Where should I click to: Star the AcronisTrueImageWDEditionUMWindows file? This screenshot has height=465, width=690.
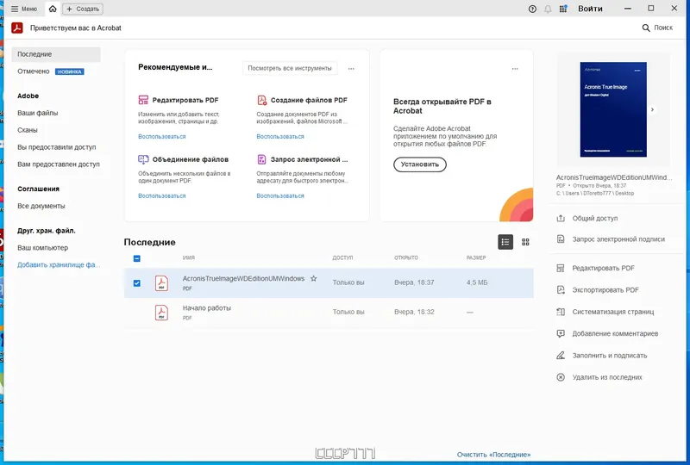(313, 279)
